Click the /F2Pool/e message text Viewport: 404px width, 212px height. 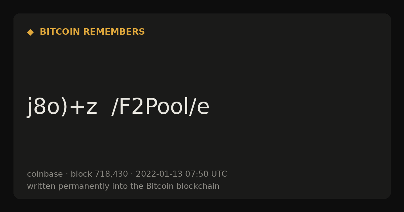[160, 107]
